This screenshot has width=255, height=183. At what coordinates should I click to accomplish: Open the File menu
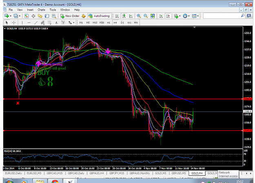coord(11,10)
